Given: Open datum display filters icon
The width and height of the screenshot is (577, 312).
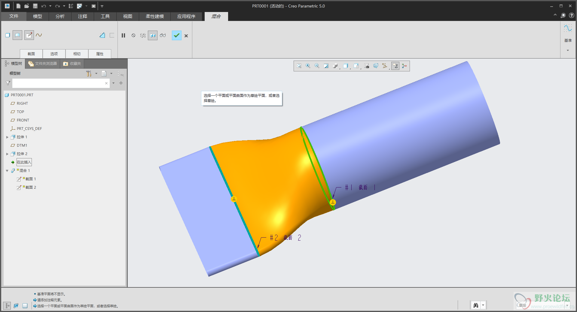Looking at the screenshot, I should coord(385,66).
